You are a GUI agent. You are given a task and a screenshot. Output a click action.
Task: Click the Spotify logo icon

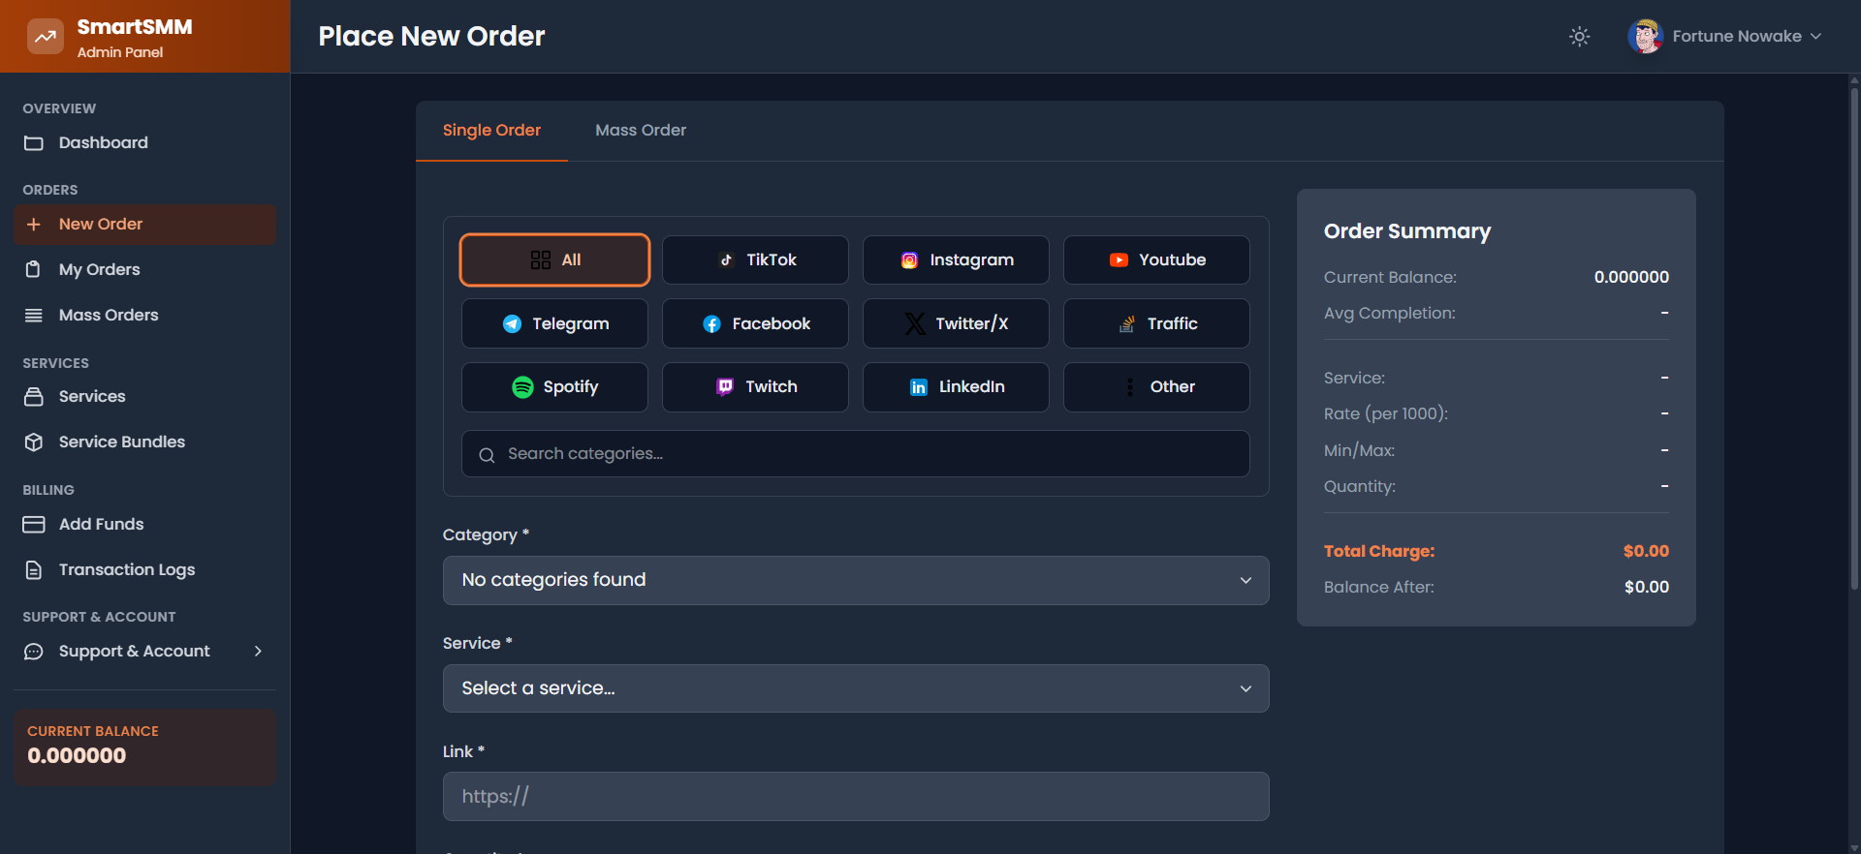point(522,387)
